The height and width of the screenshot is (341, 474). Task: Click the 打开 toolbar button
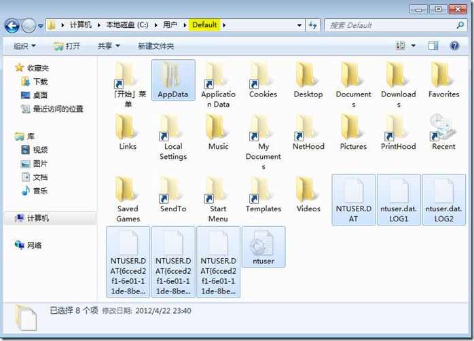pyautogui.click(x=67, y=46)
